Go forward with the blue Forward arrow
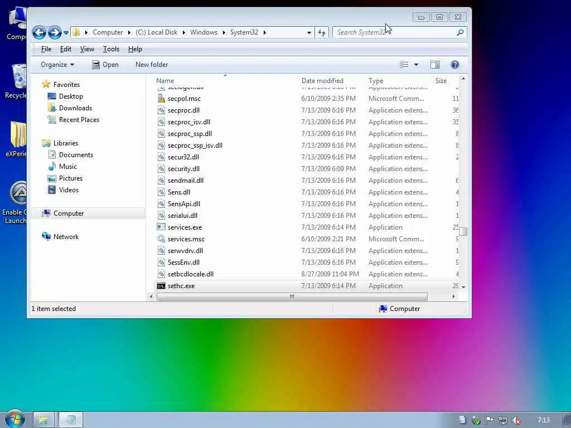The image size is (571, 428). [55, 32]
